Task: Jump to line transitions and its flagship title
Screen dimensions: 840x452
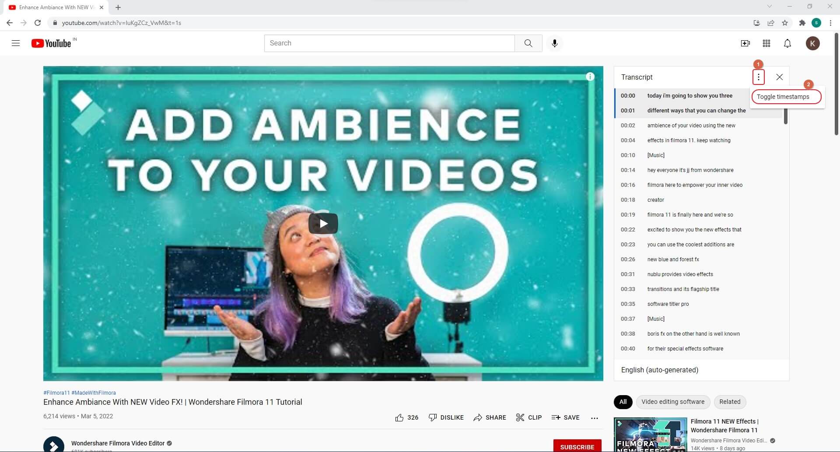Action: point(698,289)
